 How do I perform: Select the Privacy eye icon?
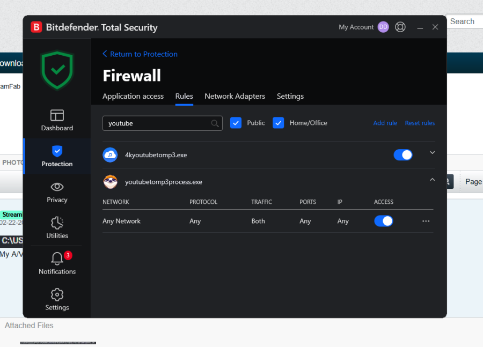point(57,187)
